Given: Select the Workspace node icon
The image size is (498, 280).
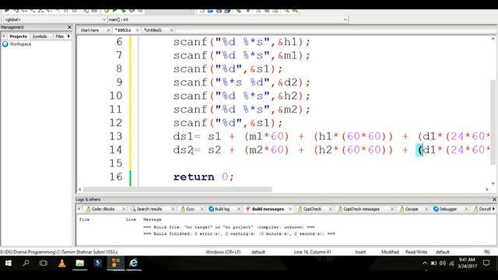Looking at the screenshot, I should tap(5, 44).
